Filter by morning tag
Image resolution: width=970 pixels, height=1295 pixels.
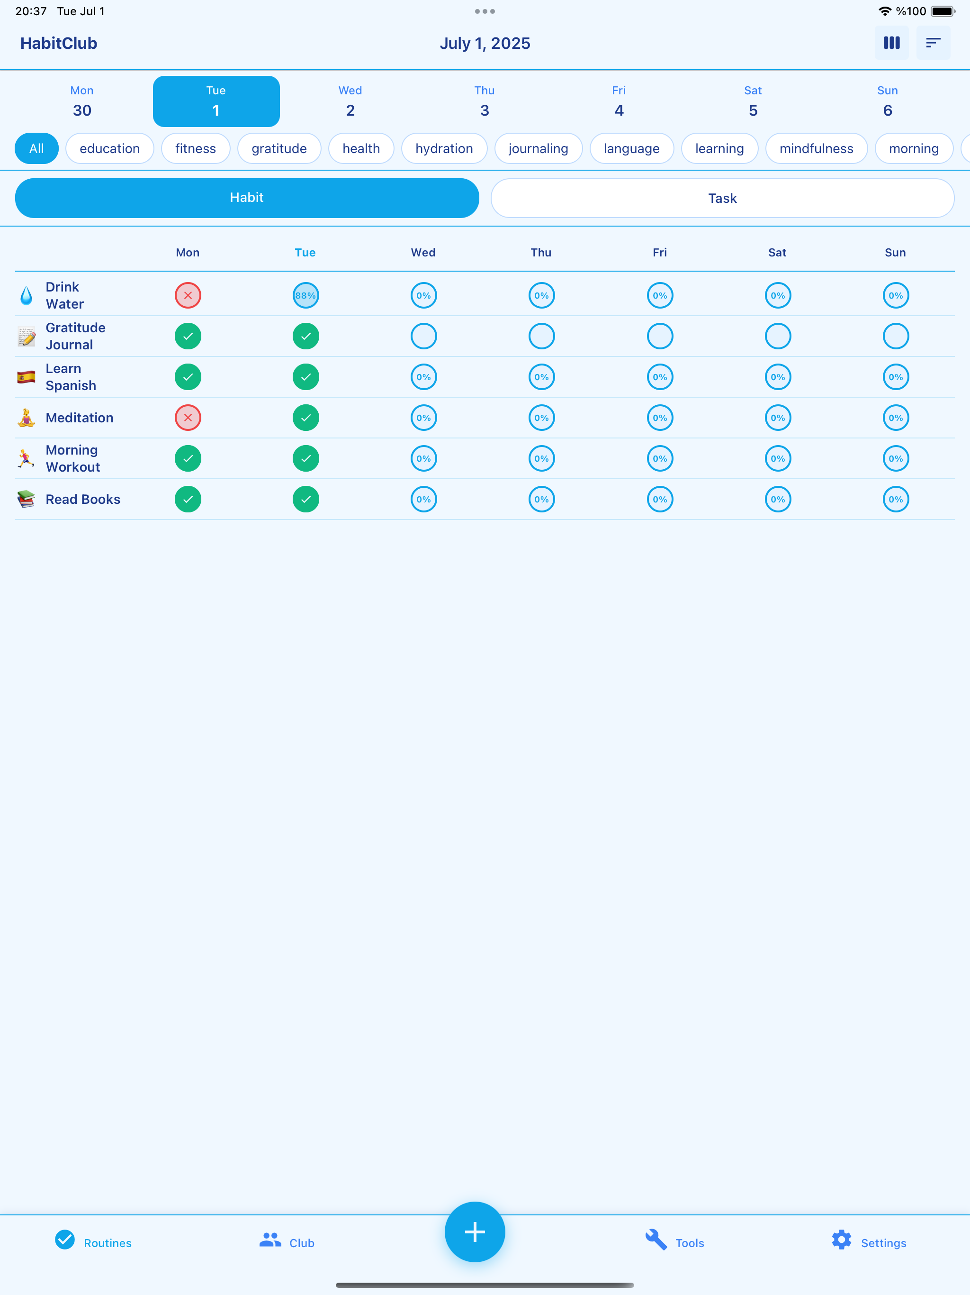[914, 149]
